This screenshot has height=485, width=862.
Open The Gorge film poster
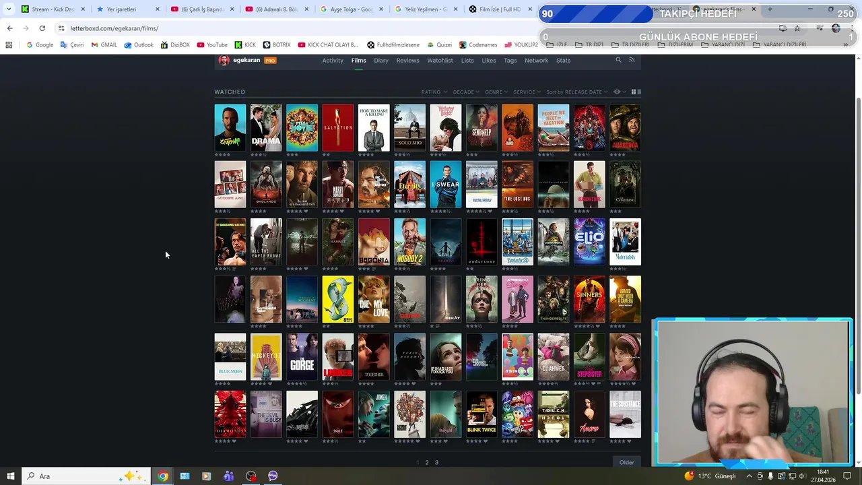tap(302, 356)
